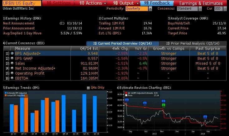The image size is (229, 136).
Task: Click the Forward 12M P/E value 18.76
Action: point(148,28)
